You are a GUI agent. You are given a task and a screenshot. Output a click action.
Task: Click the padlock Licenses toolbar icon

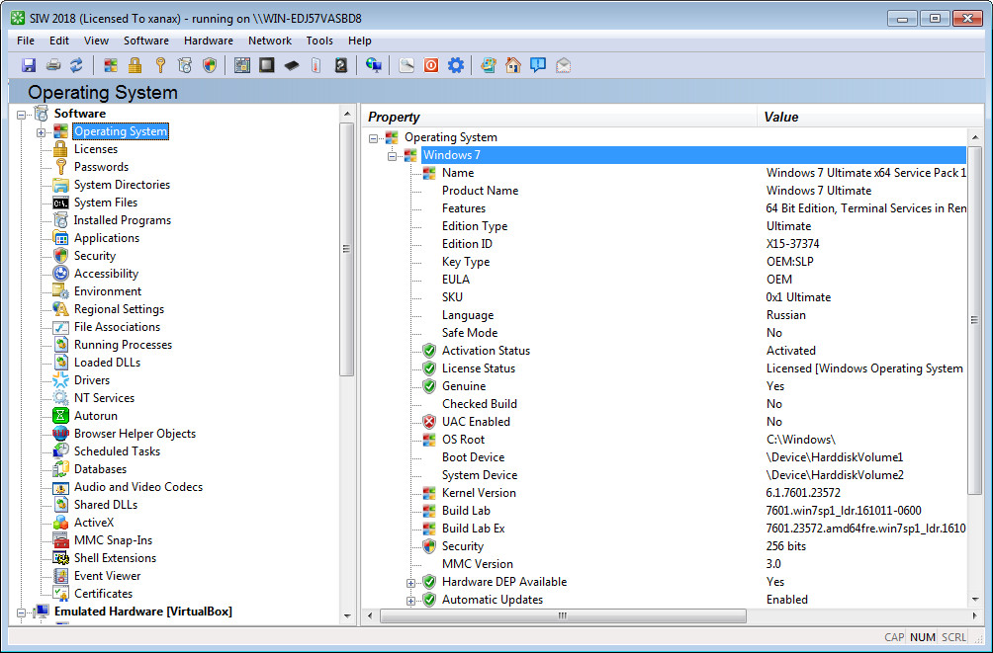[x=135, y=65]
